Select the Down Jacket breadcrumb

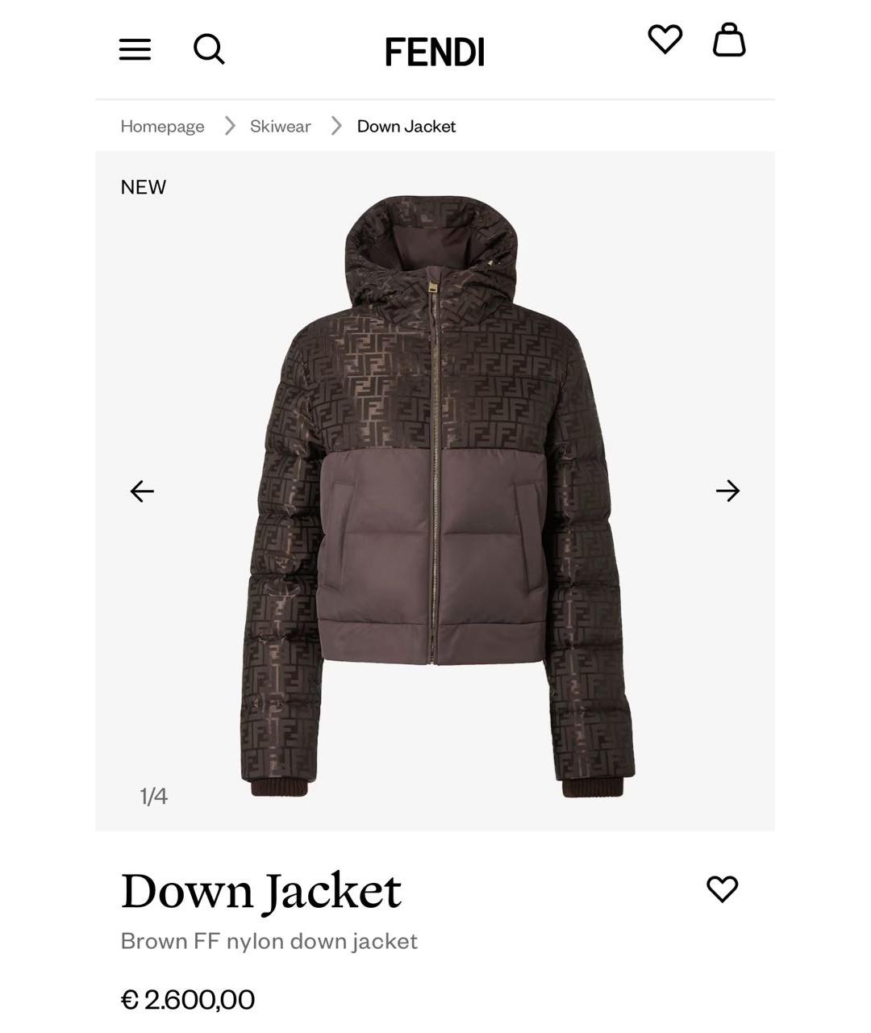[x=406, y=126]
